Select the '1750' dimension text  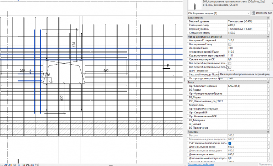[x=46, y=75]
